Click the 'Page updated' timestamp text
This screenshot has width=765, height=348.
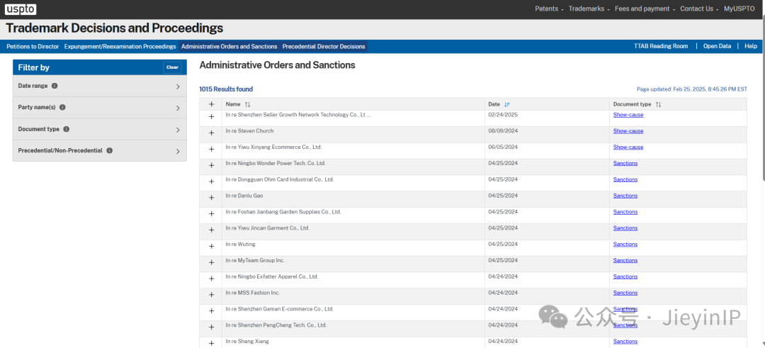coord(692,89)
